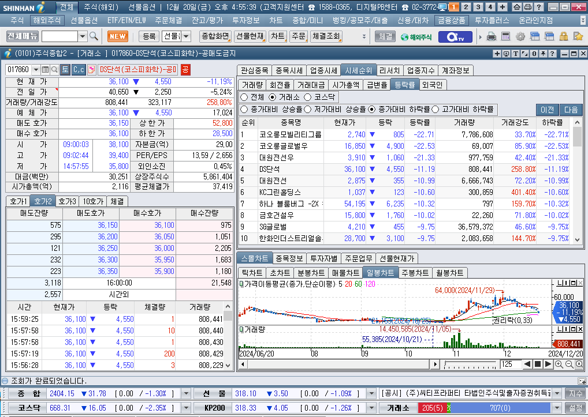Select 저가대비 상승율 radio option

pos(308,110)
